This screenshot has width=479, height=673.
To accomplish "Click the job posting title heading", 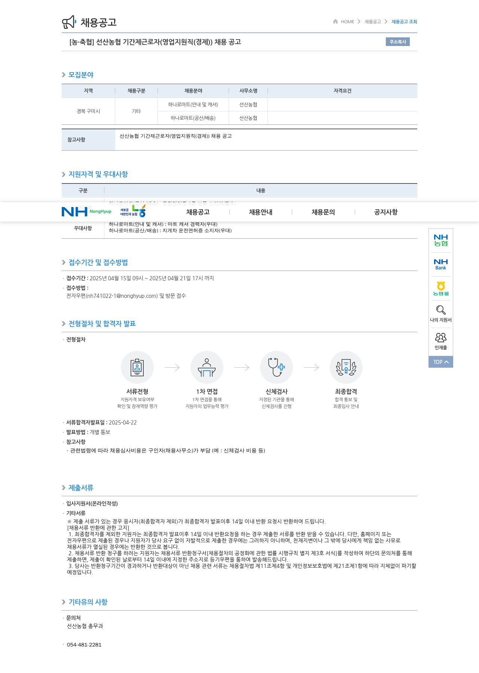I will (x=155, y=42).
